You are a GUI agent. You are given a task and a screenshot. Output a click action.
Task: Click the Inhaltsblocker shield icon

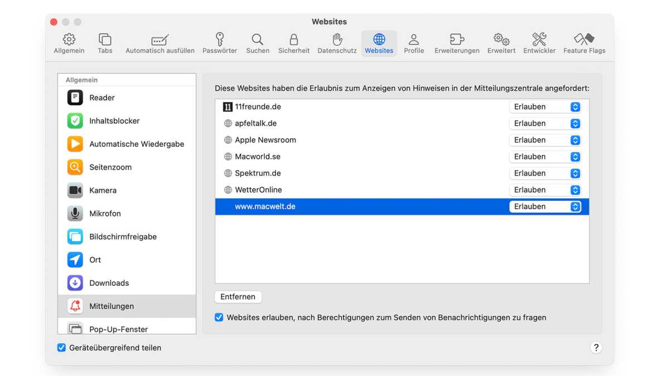tap(75, 121)
